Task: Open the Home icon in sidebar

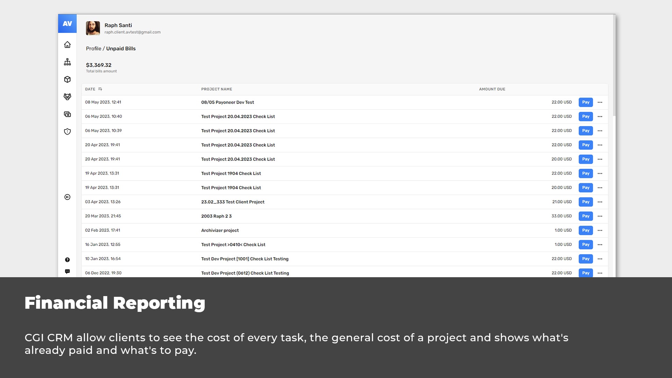Action: (67, 45)
